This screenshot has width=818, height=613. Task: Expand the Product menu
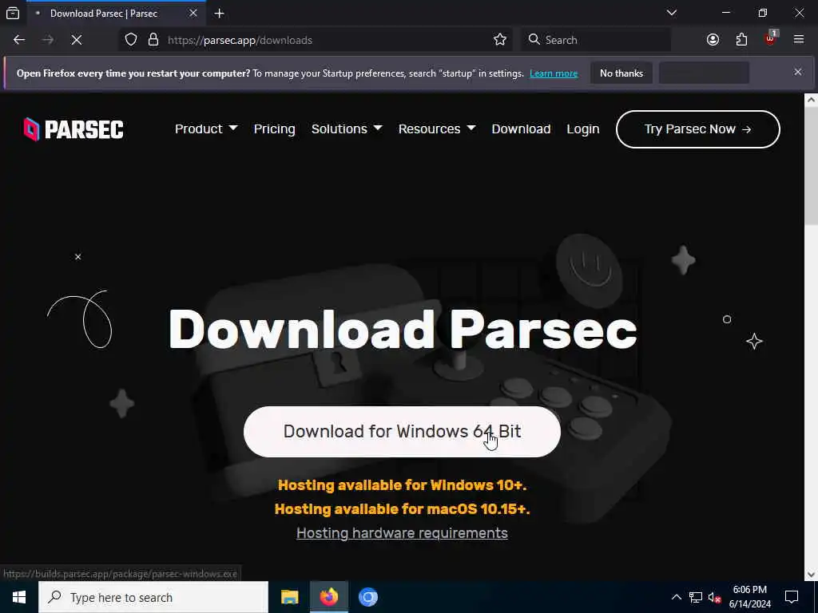pos(206,129)
